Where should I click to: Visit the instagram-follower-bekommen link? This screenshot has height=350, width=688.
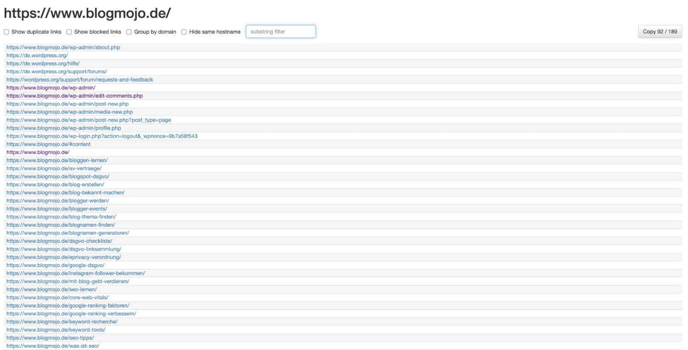pyautogui.click(x=76, y=273)
